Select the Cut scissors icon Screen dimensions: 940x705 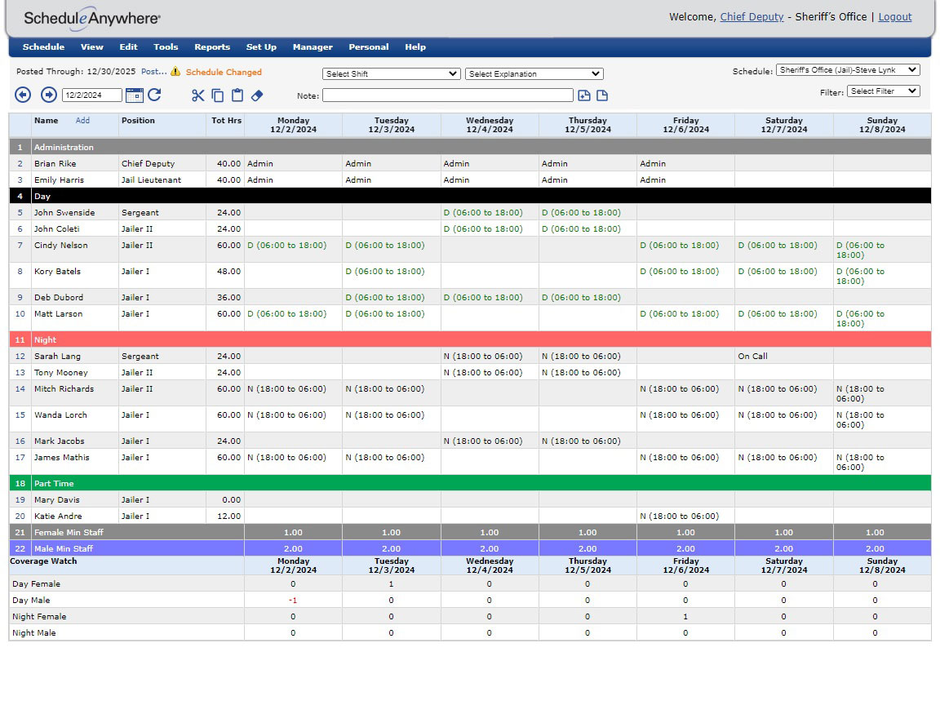(197, 95)
